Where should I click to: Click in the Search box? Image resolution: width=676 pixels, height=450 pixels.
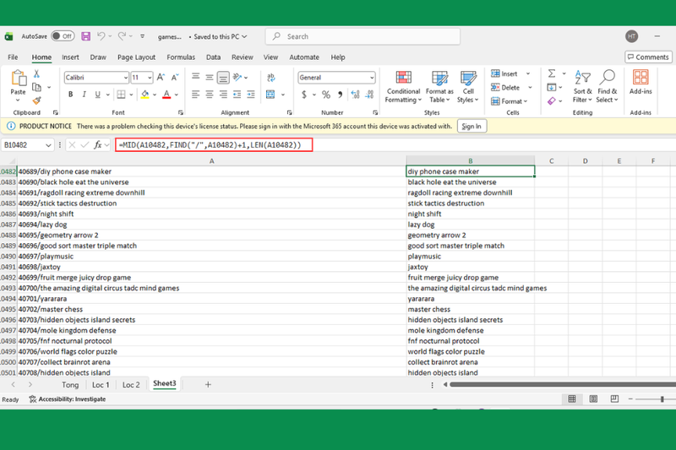(x=363, y=36)
